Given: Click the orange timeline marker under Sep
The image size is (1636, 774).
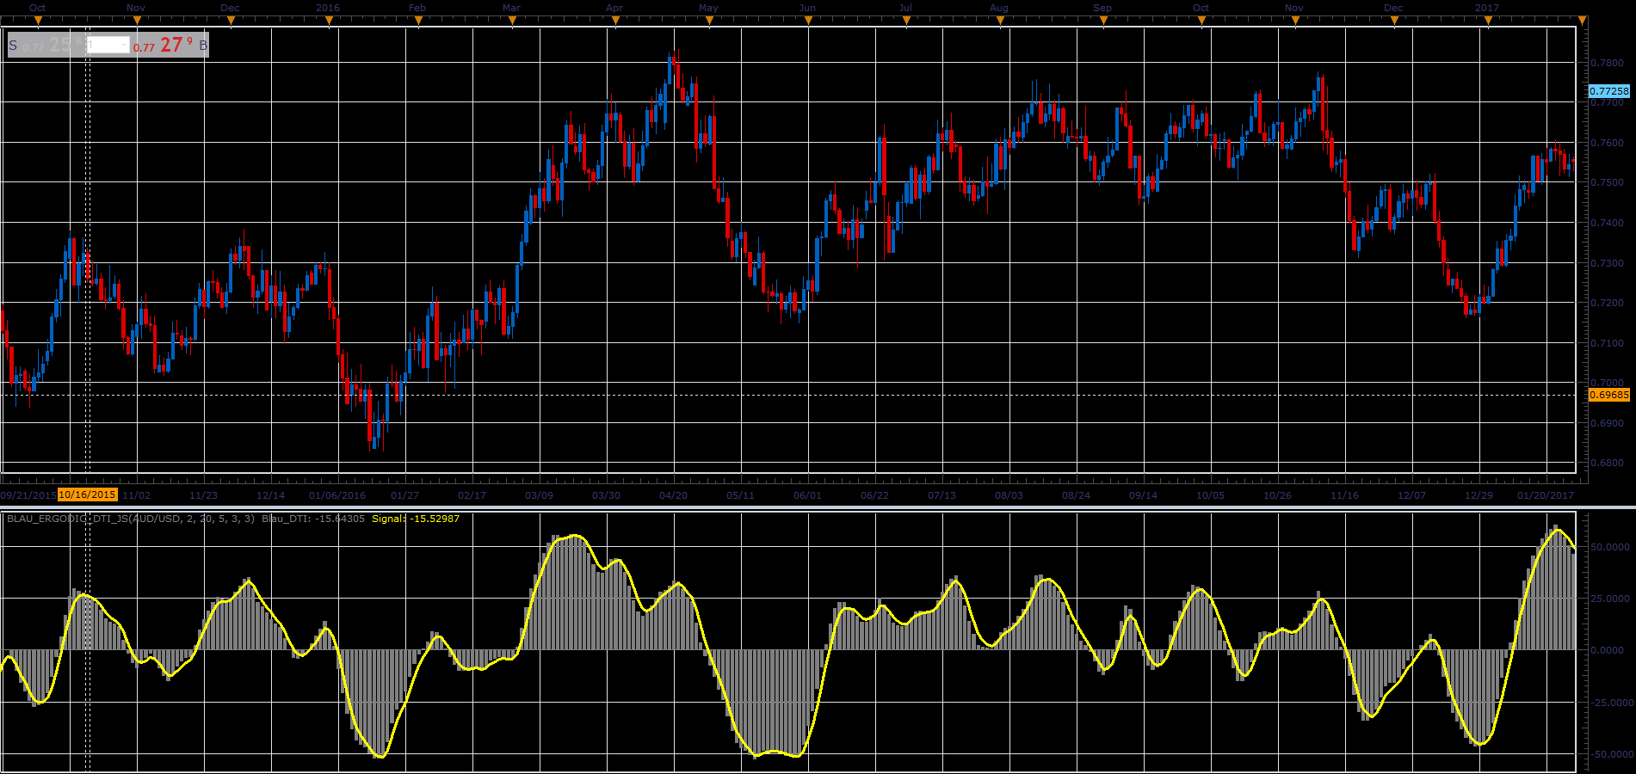Looking at the screenshot, I should (x=1103, y=20).
